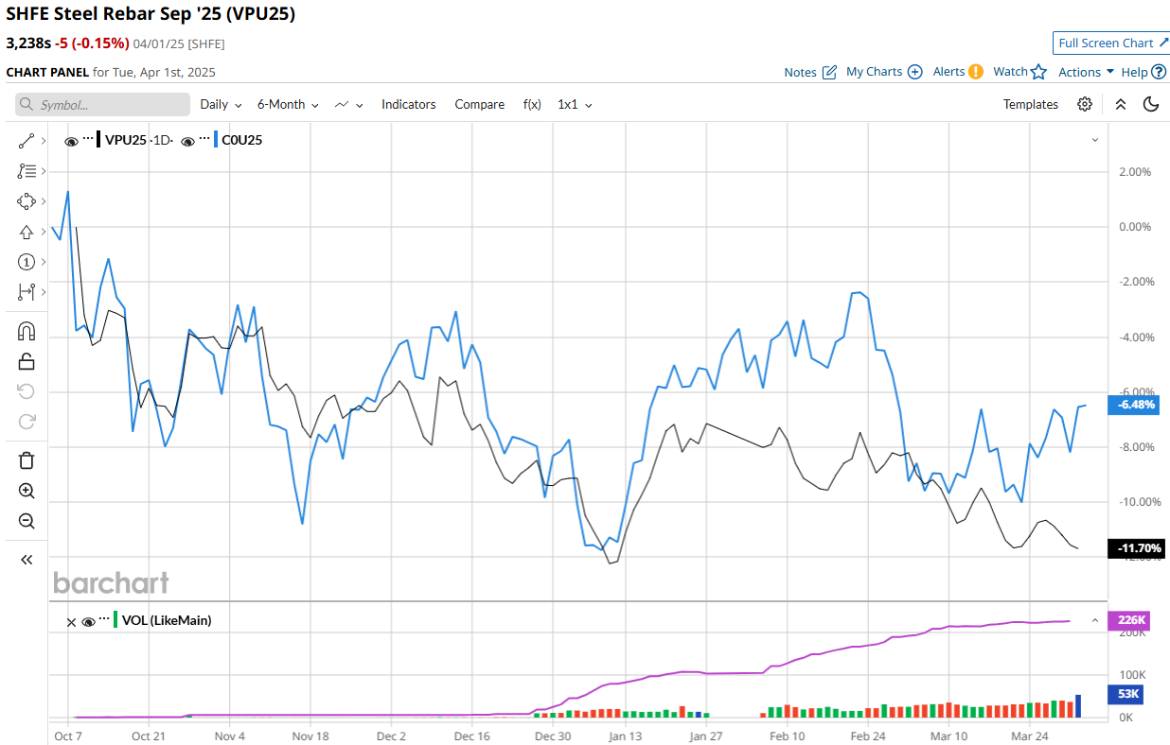Image resolution: width=1170 pixels, height=745 pixels.
Task: Click the Full Screen Chart button
Action: pos(1111,43)
